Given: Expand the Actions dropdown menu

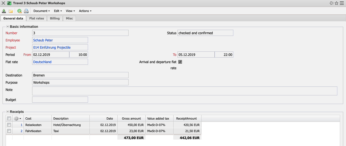Looking at the screenshot, I should point(85,11).
